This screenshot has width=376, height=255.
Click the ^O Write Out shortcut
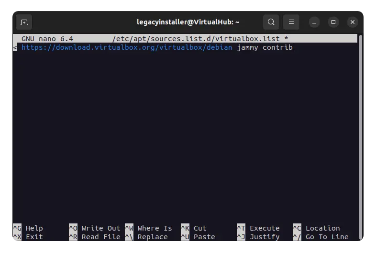(x=95, y=228)
